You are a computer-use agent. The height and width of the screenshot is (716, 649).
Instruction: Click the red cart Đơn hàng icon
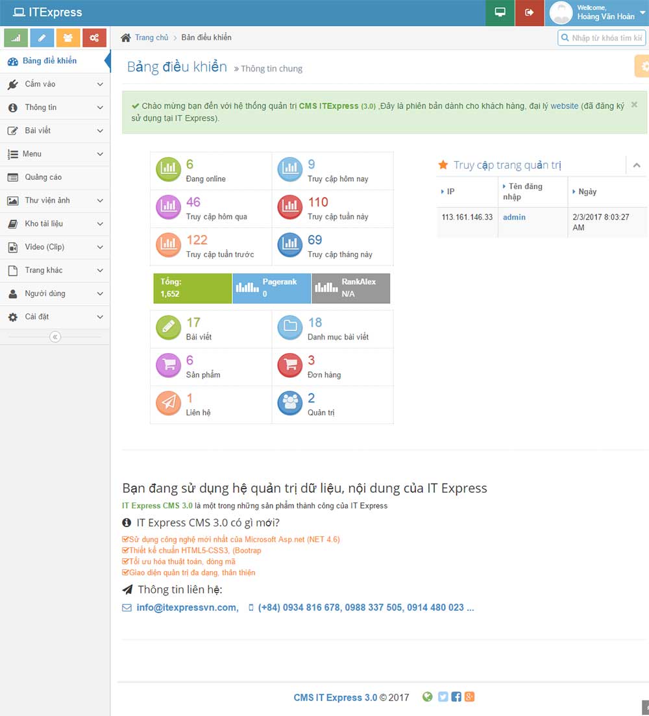pos(290,365)
